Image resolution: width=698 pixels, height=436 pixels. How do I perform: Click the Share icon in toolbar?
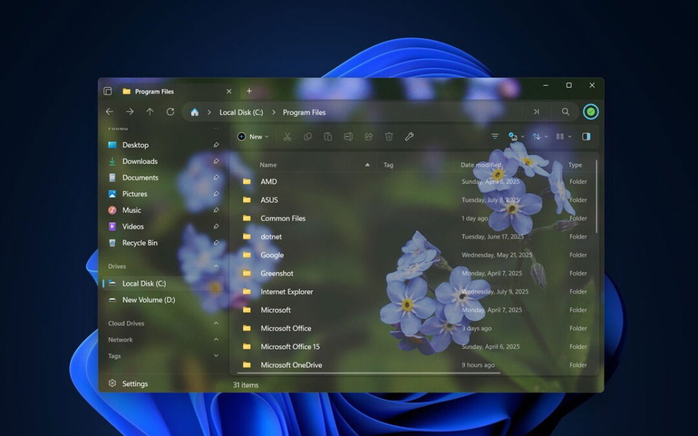click(x=368, y=137)
